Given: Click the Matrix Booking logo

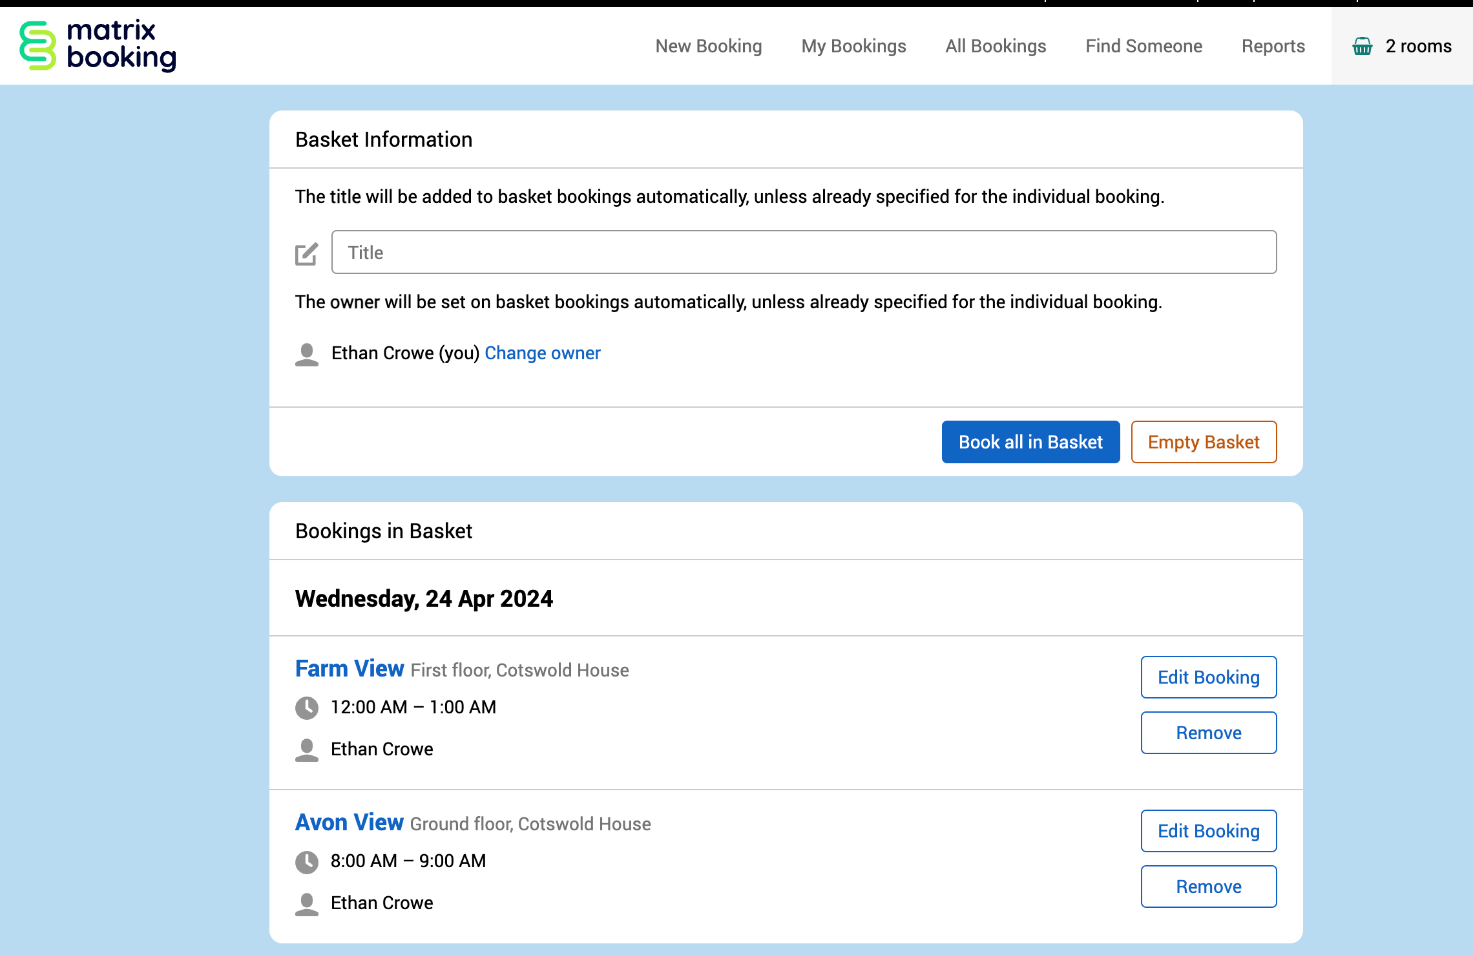Looking at the screenshot, I should [x=98, y=45].
